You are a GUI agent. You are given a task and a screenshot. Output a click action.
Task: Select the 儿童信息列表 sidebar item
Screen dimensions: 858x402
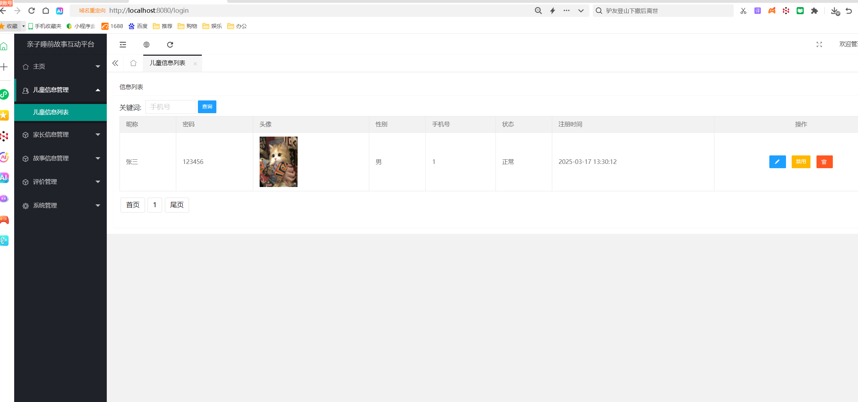click(51, 112)
